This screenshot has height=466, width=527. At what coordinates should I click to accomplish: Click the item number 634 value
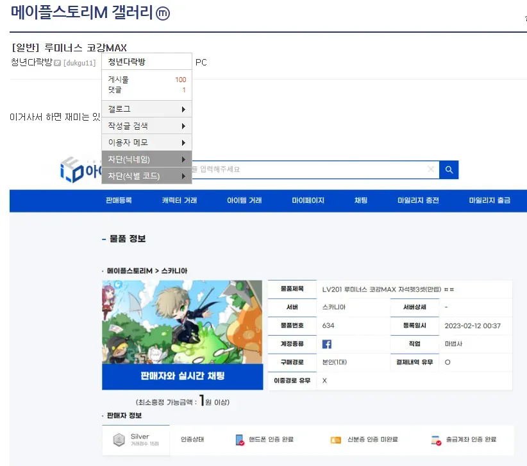click(x=328, y=325)
